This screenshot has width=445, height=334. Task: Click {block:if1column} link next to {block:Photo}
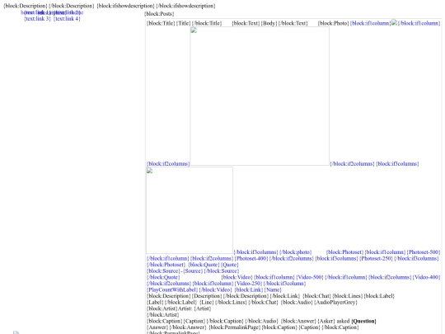click(x=371, y=23)
